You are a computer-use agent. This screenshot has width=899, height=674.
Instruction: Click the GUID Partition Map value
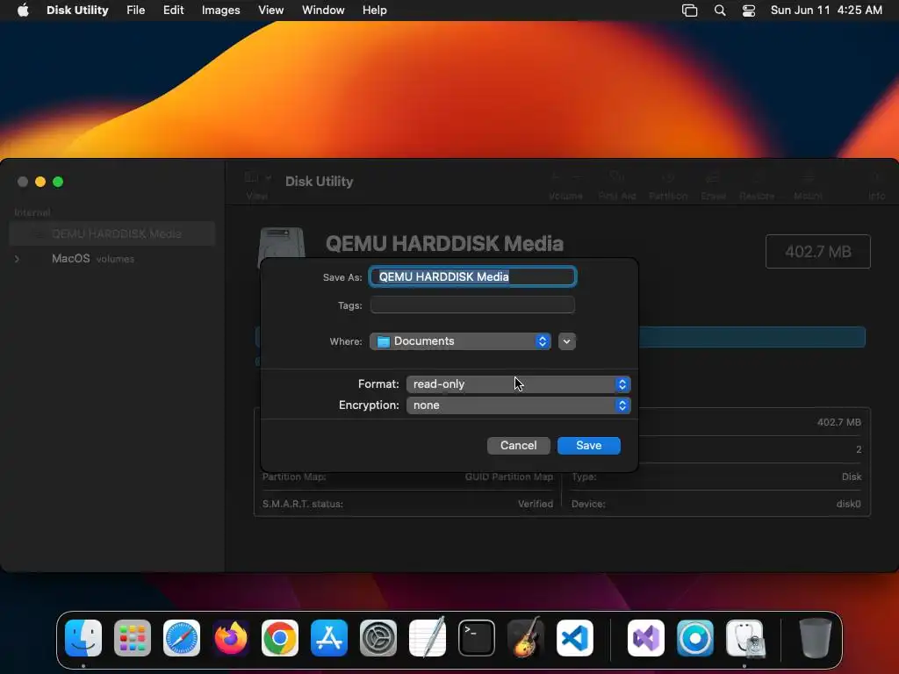pyautogui.click(x=509, y=477)
